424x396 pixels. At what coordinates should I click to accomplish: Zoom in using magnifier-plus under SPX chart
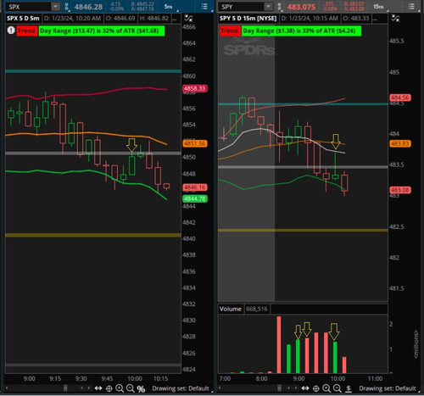pyautogui.click(x=120, y=388)
